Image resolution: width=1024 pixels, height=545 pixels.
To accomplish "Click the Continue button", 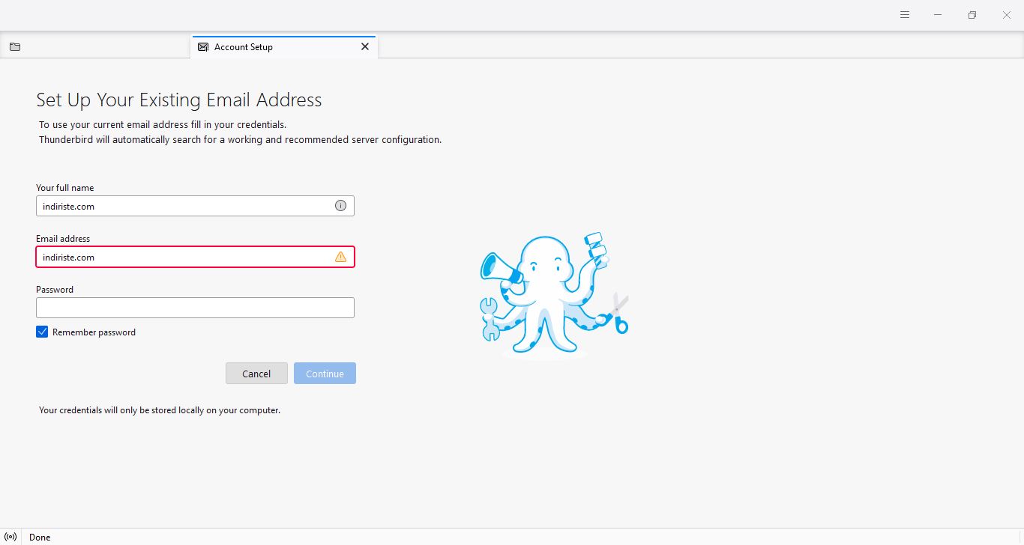I will [325, 374].
